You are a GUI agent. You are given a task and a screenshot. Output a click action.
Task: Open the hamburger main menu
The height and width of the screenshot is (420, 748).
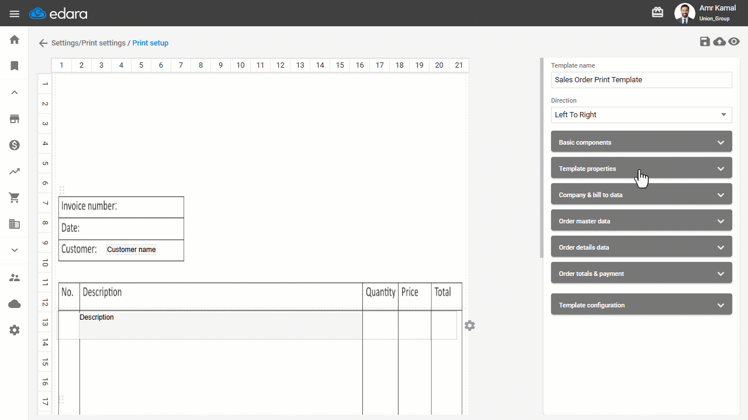[x=15, y=14]
